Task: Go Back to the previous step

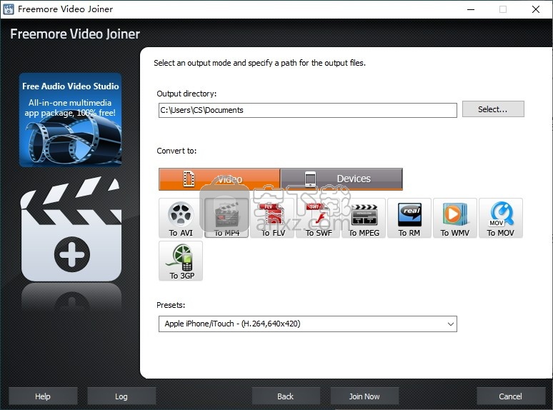Action: tap(286, 396)
